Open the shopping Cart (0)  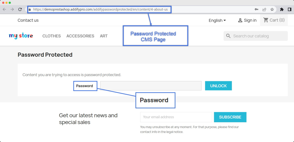click(x=274, y=20)
